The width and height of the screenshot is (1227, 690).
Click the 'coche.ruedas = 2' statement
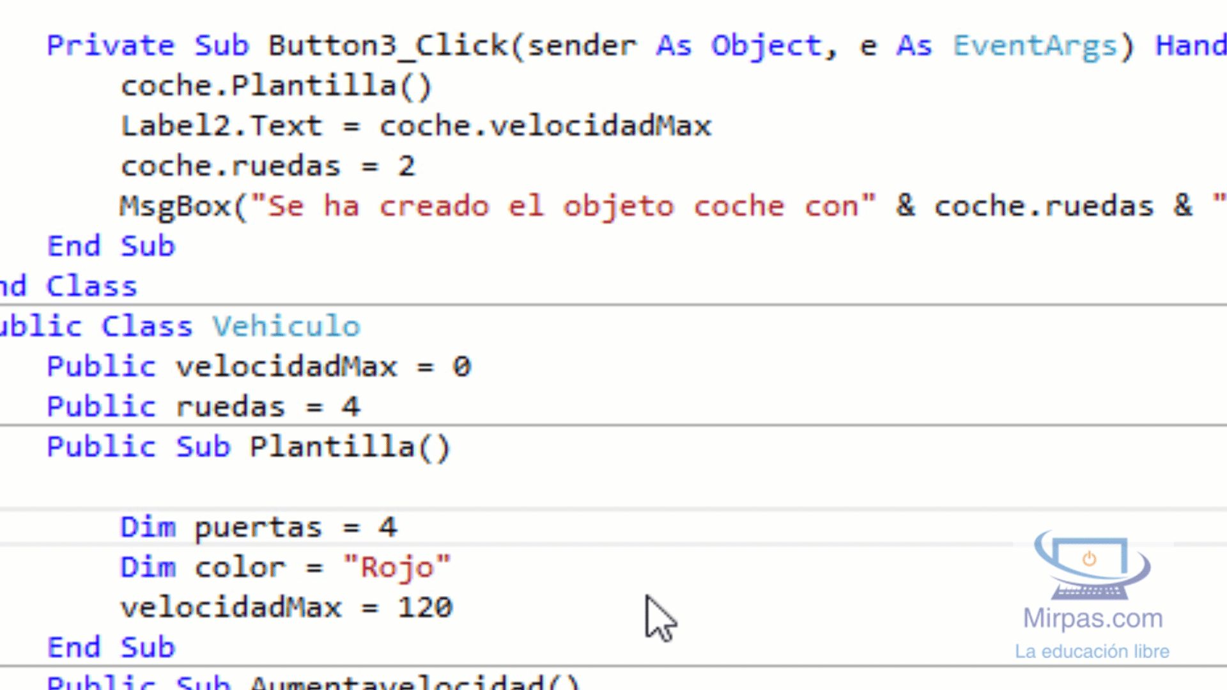pyautogui.click(x=268, y=166)
